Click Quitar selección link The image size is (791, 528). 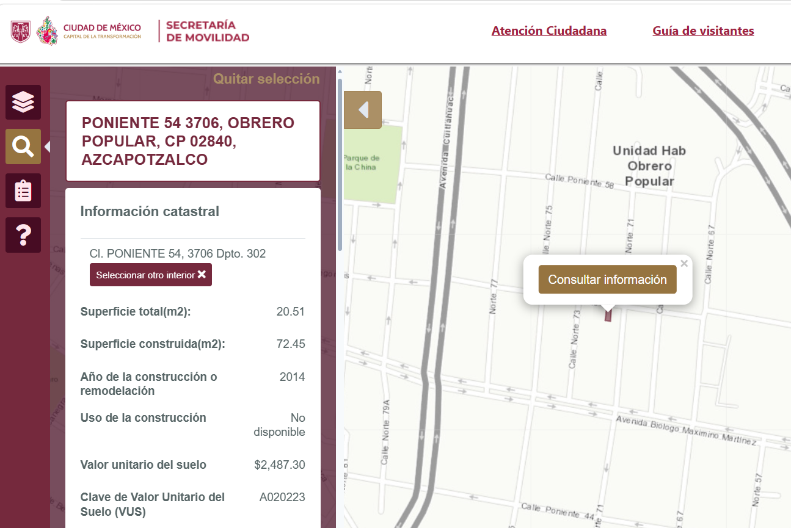(x=266, y=79)
